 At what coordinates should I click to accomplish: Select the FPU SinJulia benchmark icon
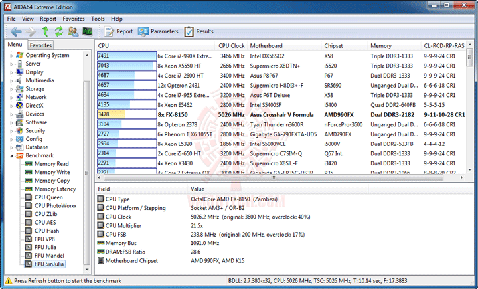(x=29, y=264)
